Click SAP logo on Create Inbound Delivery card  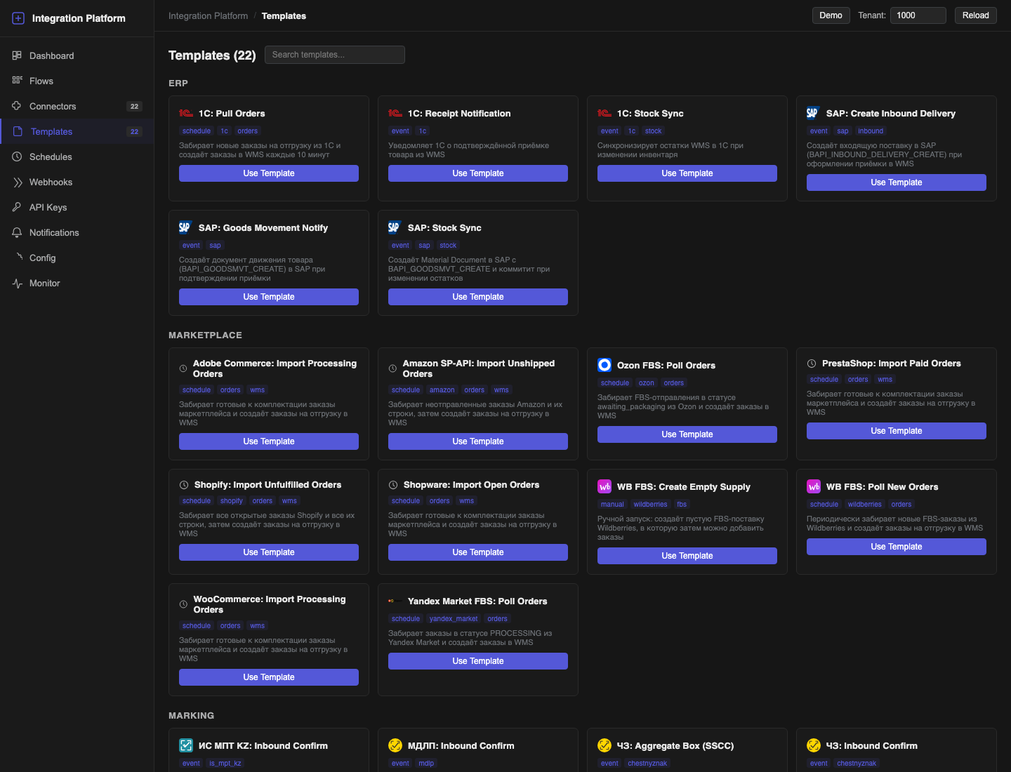(813, 113)
